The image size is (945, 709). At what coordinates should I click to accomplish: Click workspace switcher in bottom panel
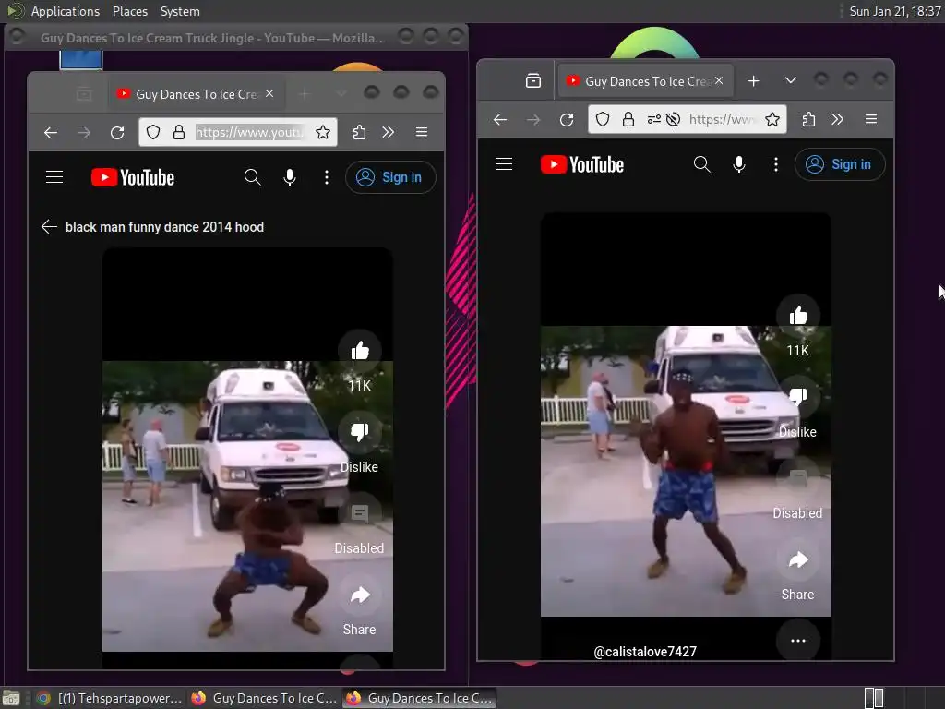click(874, 698)
